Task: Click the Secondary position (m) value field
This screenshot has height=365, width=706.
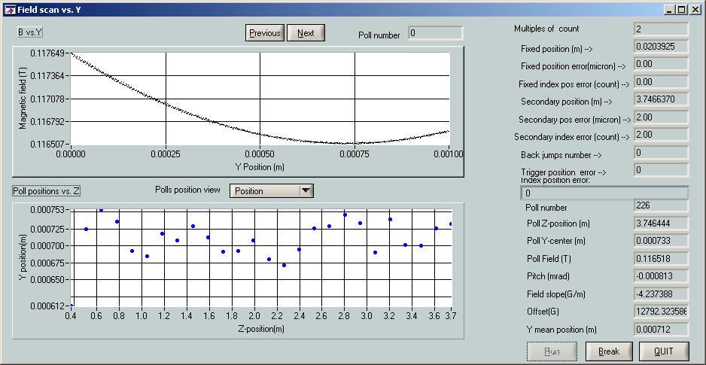Action: point(661,99)
